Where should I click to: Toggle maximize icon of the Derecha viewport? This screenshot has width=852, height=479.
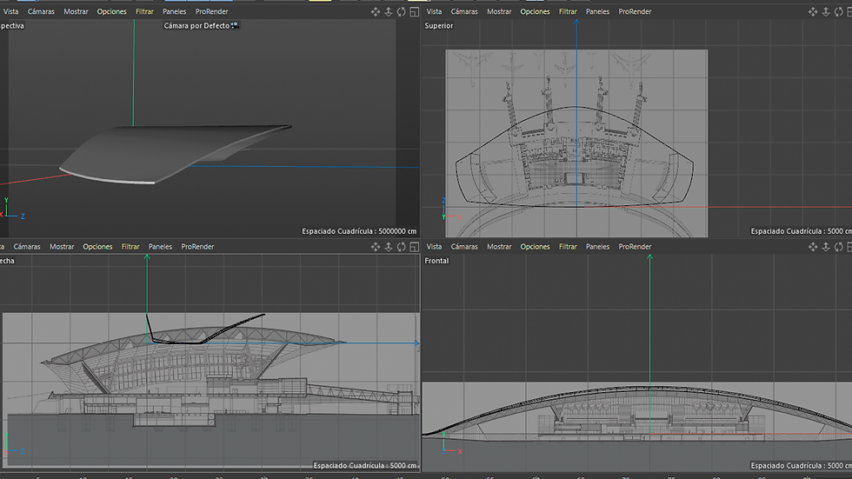(x=415, y=247)
